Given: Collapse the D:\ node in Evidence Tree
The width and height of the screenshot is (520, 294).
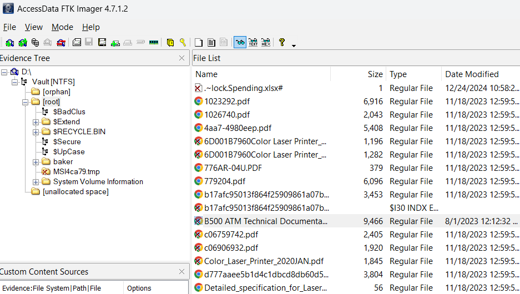Looking at the screenshot, I should [4, 72].
